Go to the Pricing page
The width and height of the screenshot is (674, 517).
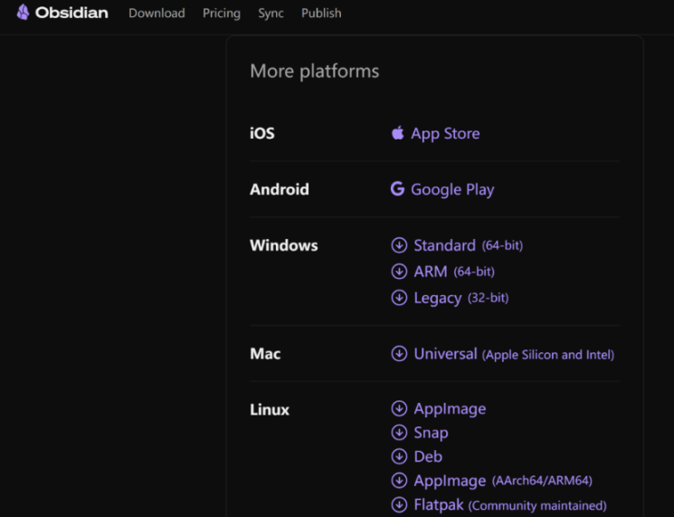(x=222, y=14)
